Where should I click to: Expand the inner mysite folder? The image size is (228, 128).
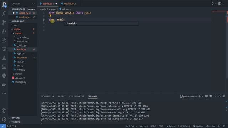[23, 74]
